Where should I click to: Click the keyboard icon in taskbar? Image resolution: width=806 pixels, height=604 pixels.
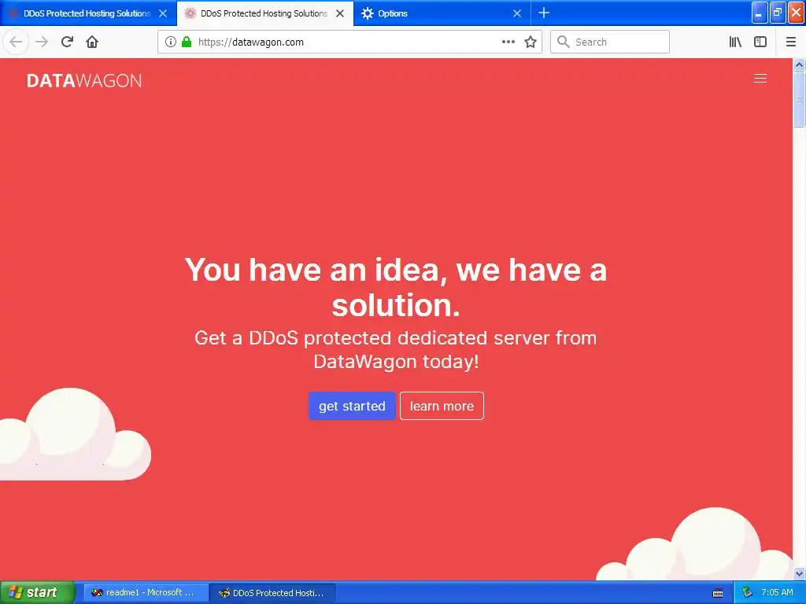[x=718, y=593]
